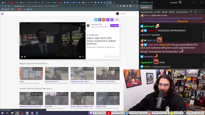This screenshot has height=115, width=205.
Task: Open new browser tab plus button
Action: click(114, 3)
